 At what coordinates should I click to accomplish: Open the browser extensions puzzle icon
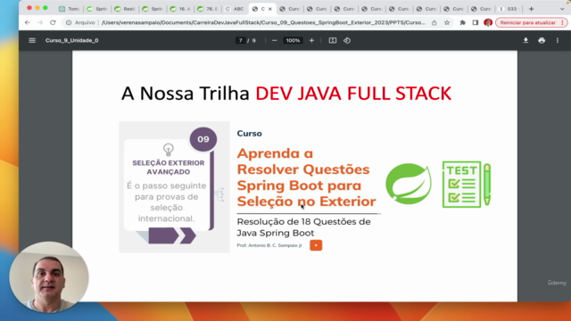462,22
